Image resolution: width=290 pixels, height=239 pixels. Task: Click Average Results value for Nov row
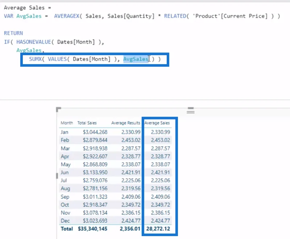[x=131, y=213]
